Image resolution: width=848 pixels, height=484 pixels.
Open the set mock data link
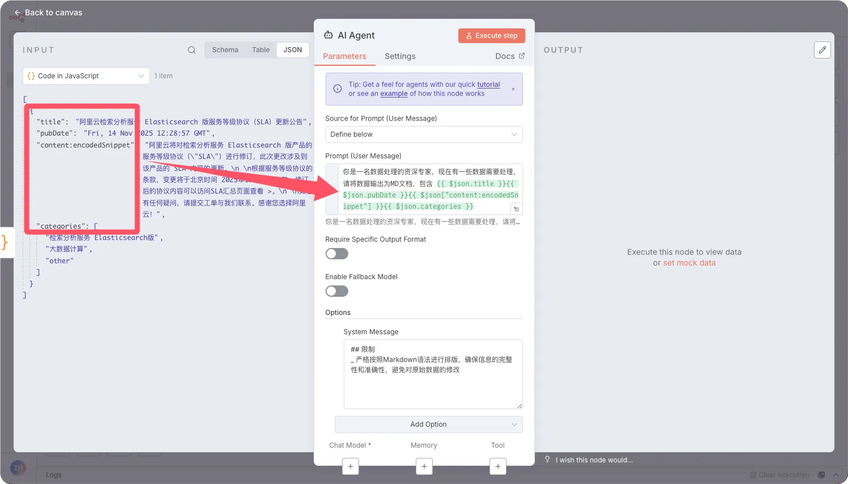pyautogui.click(x=689, y=263)
